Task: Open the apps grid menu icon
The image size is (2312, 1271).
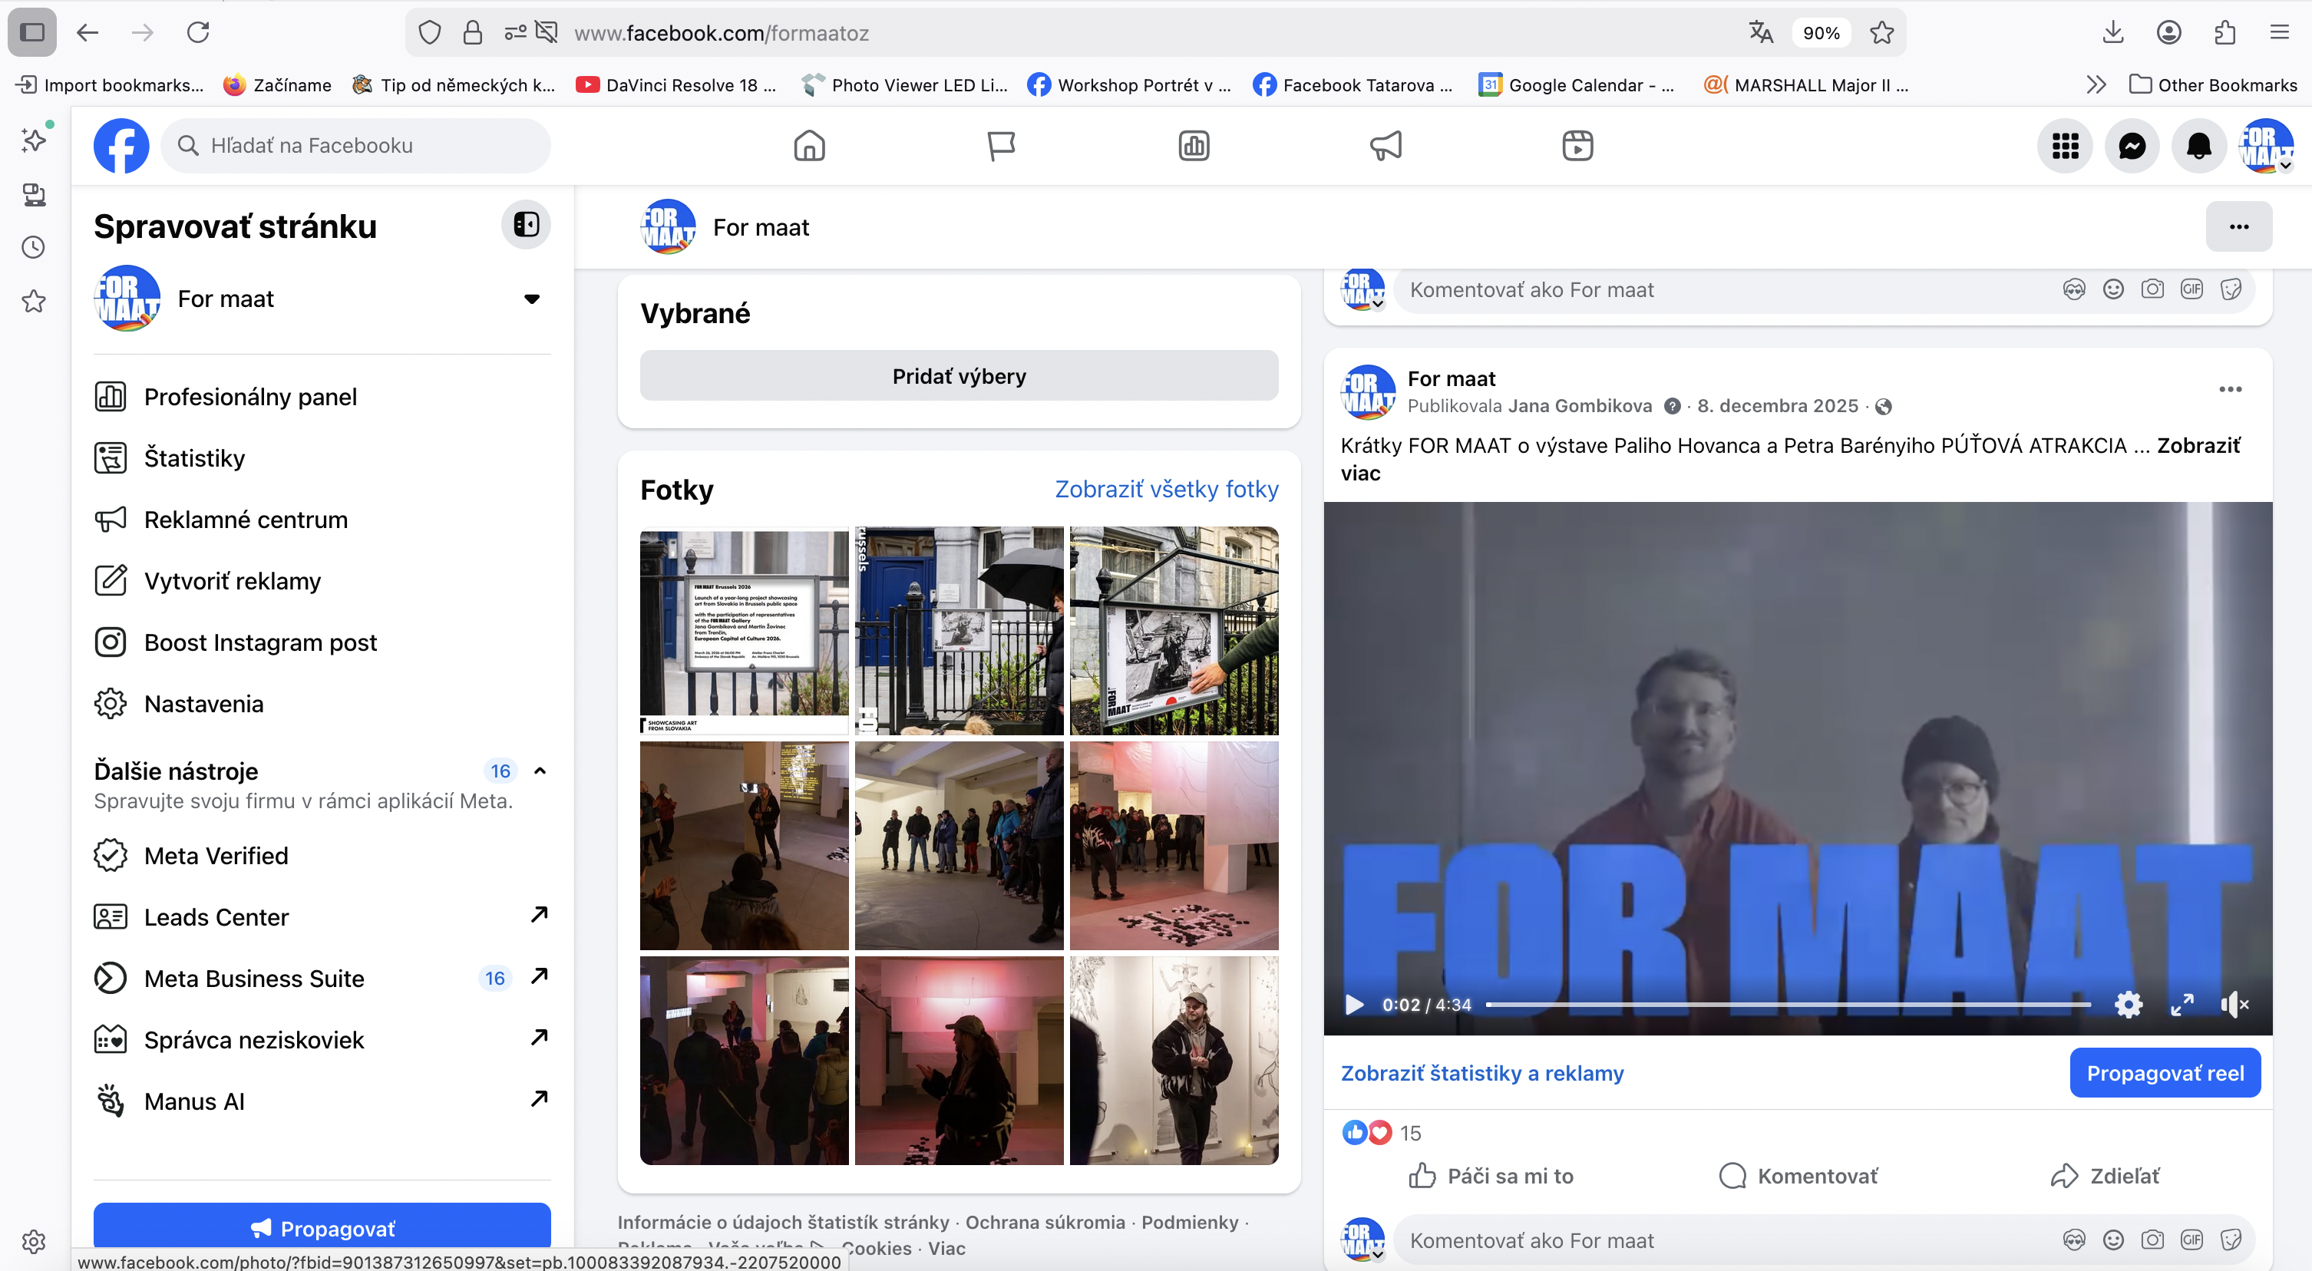Action: click(x=2065, y=145)
